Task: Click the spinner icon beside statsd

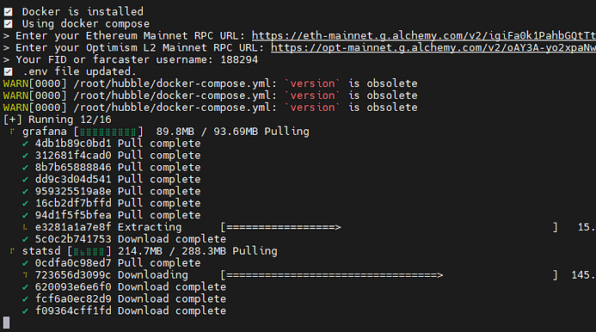Action: click(12, 251)
